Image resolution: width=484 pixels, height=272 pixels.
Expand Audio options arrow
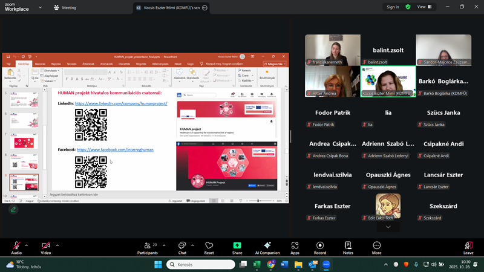(x=28, y=245)
